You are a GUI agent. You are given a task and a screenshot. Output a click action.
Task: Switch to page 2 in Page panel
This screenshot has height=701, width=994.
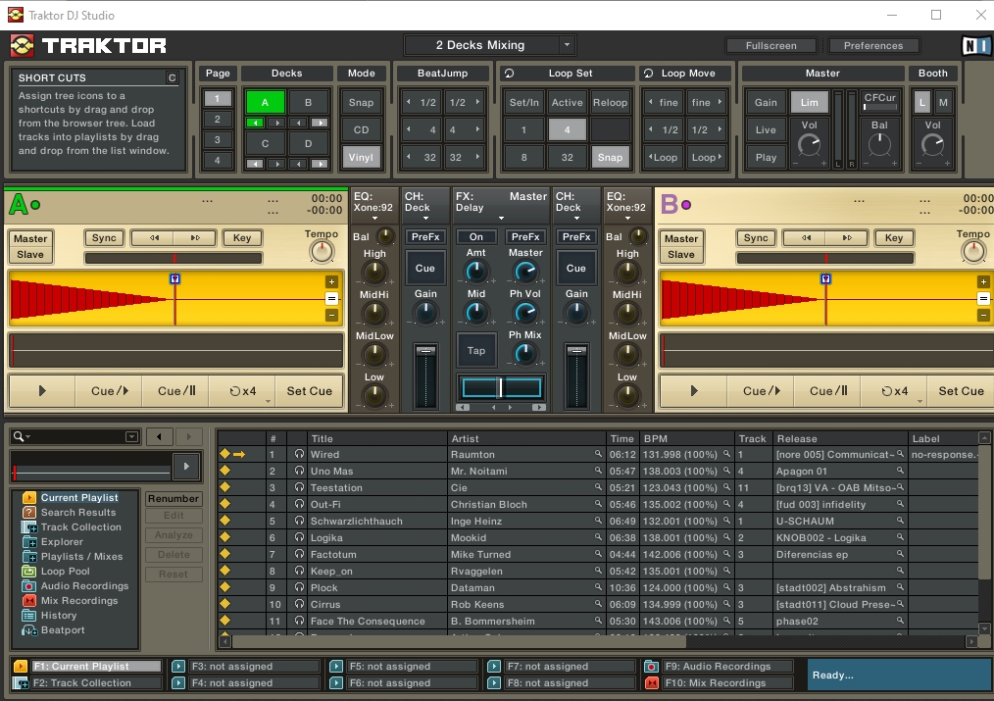pos(218,119)
